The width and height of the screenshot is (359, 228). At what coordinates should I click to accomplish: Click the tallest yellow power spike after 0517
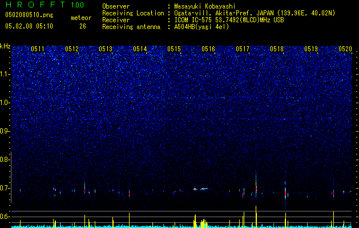[x=256, y=216]
